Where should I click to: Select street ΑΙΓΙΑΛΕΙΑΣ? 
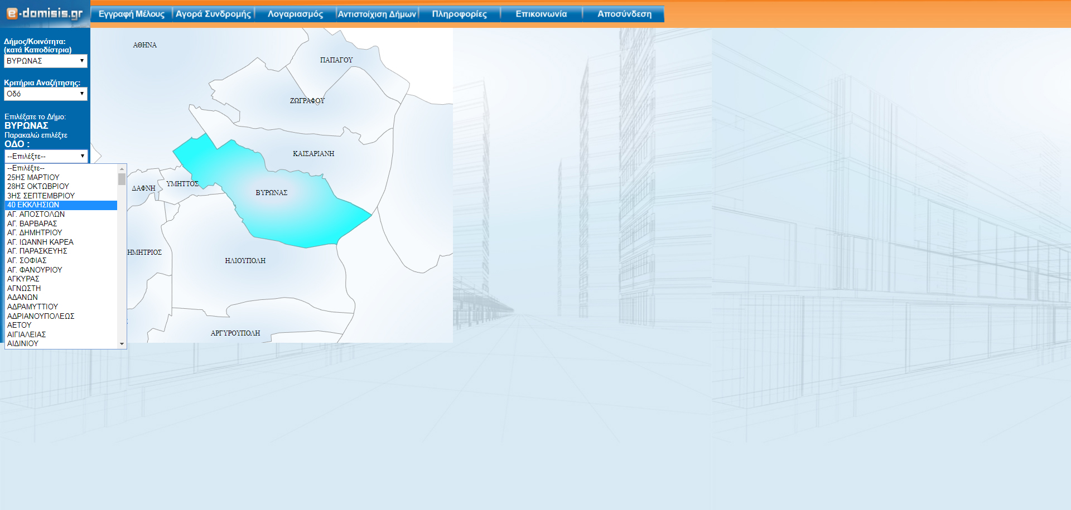pos(61,334)
